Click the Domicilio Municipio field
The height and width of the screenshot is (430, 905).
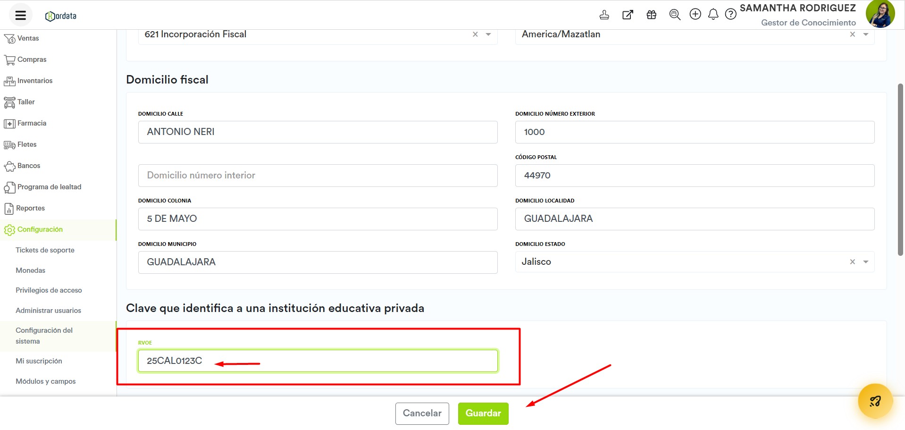(x=318, y=262)
